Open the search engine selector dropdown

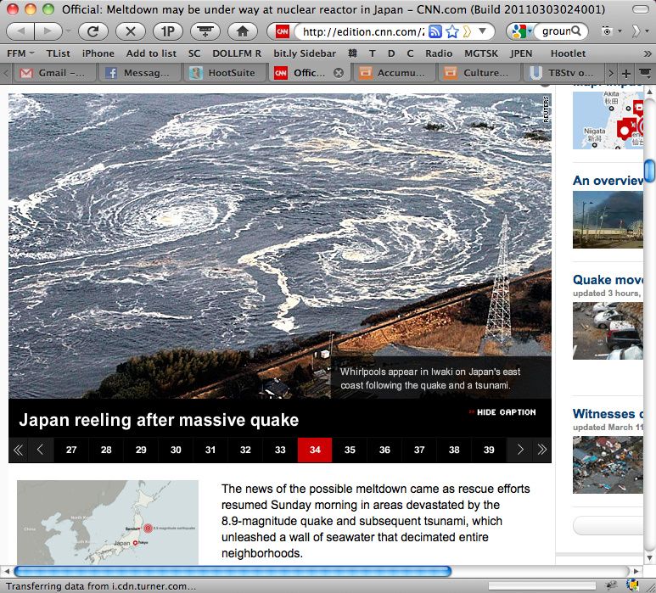coord(519,31)
